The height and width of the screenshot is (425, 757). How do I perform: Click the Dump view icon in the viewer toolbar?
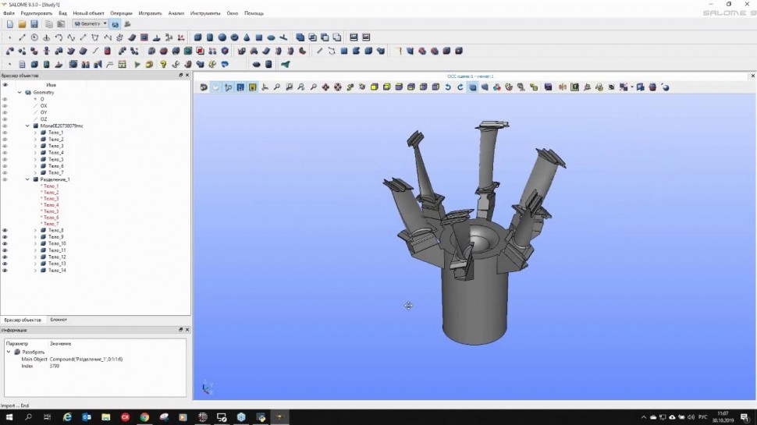tap(204, 87)
